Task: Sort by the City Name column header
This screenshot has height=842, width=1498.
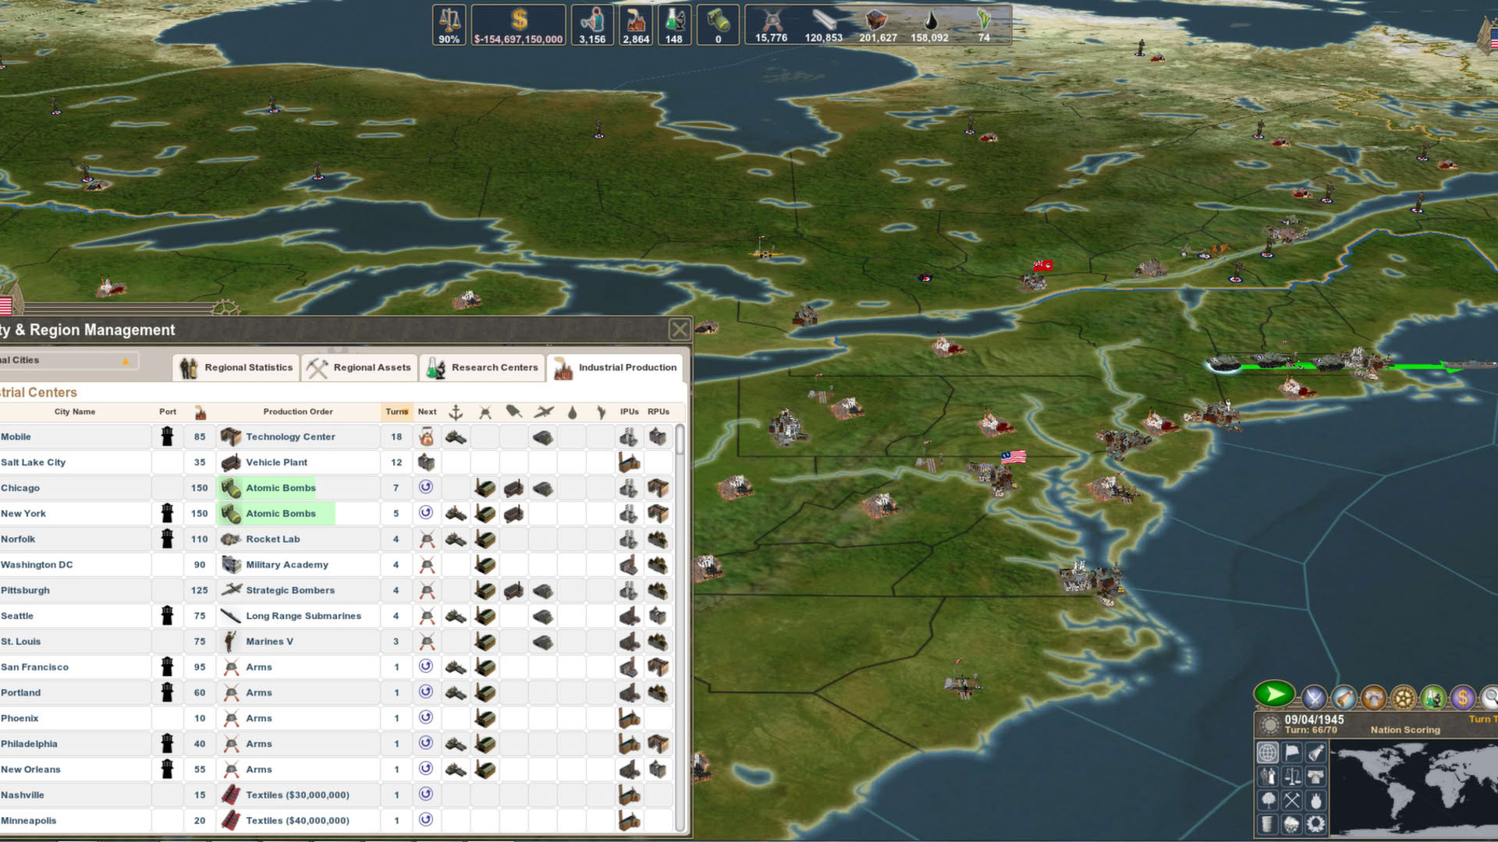Action: click(x=75, y=412)
